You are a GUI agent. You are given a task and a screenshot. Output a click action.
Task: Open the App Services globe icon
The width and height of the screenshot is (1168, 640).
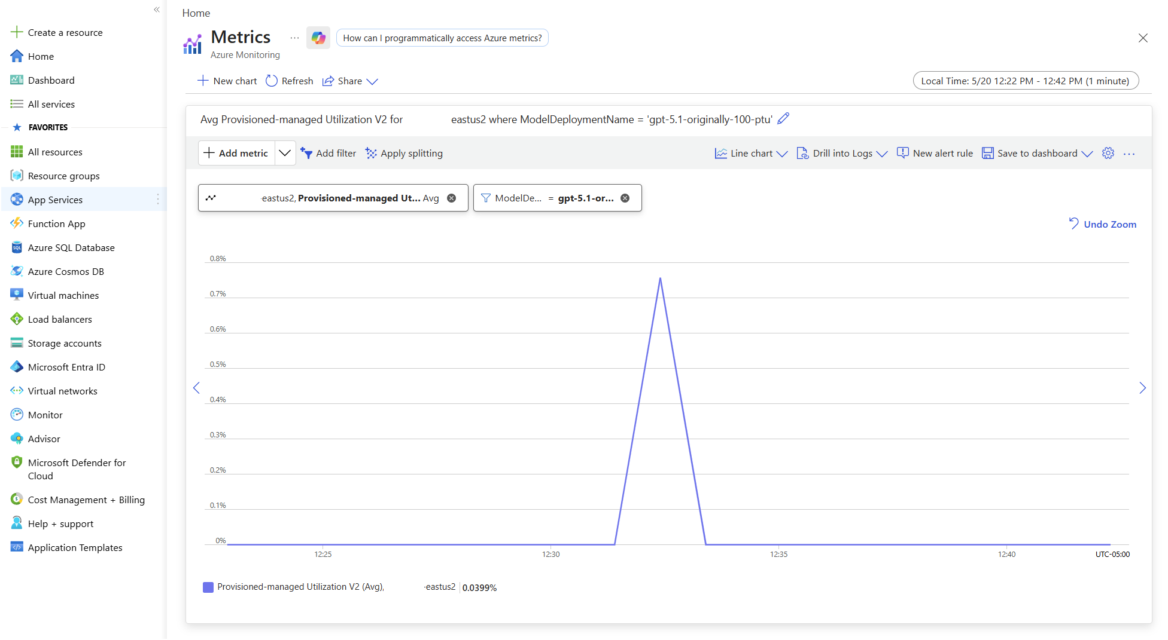click(x=17, y=200)
